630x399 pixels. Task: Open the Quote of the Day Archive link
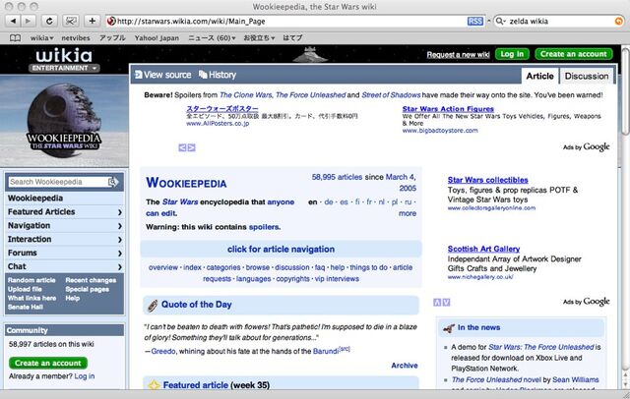pos(405,366)
